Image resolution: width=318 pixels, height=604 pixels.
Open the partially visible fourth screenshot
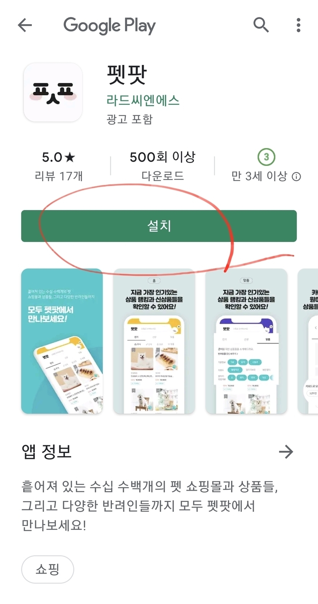pyautogui.click(x=308, y=341)
